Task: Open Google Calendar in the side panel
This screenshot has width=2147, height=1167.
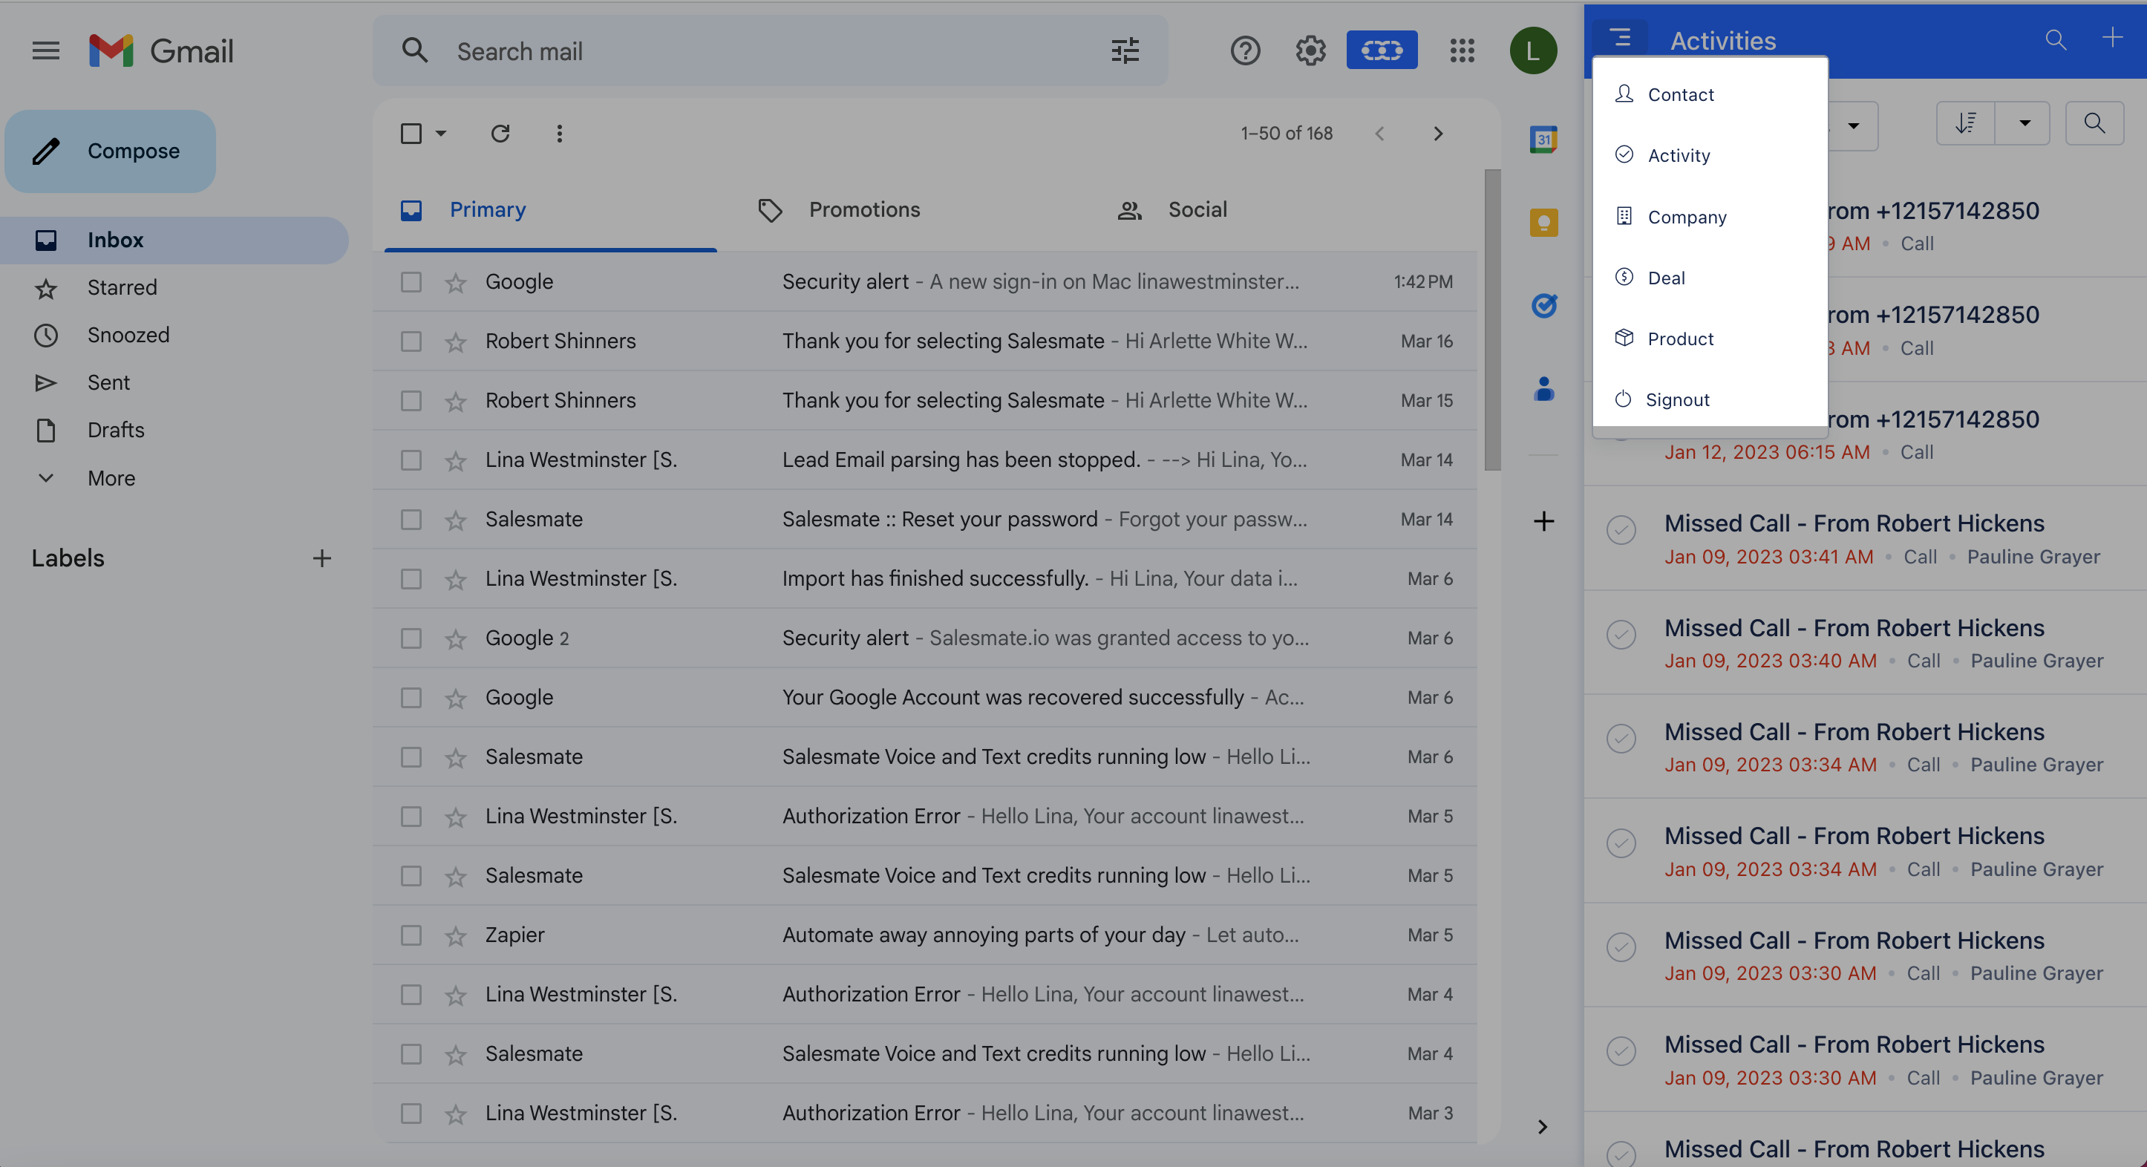Action: [1543, 140]
